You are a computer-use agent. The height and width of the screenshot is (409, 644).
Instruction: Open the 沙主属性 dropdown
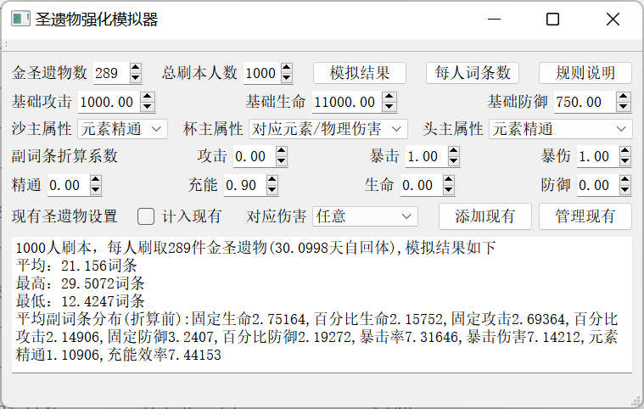click(122, 129)
